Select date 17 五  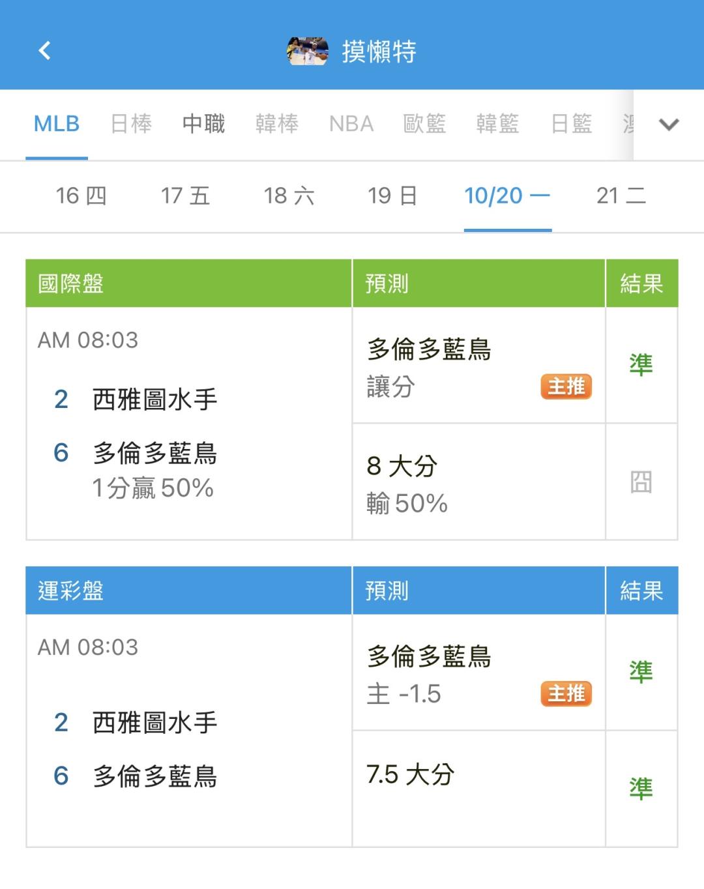coord(185,196)
